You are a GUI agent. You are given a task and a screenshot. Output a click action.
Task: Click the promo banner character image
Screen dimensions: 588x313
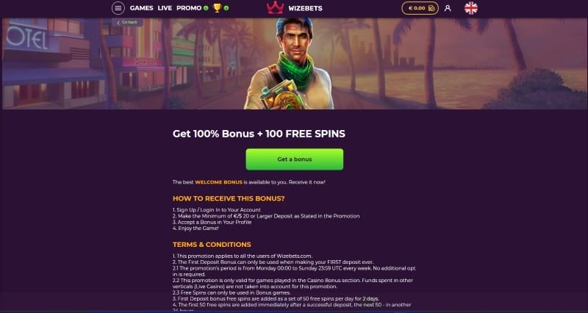pos(289,64)
